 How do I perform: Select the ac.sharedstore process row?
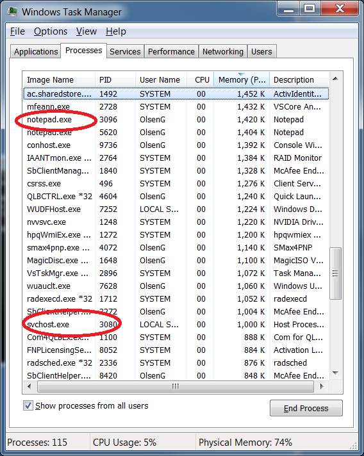[x=176, y=94]
